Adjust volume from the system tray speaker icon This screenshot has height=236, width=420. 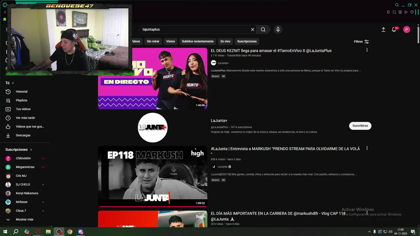click(390, 232)
